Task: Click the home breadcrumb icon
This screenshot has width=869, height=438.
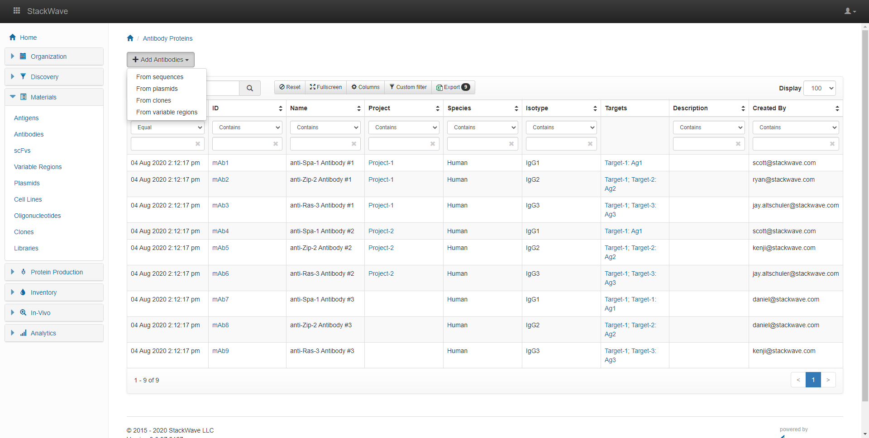Action: 130,38
